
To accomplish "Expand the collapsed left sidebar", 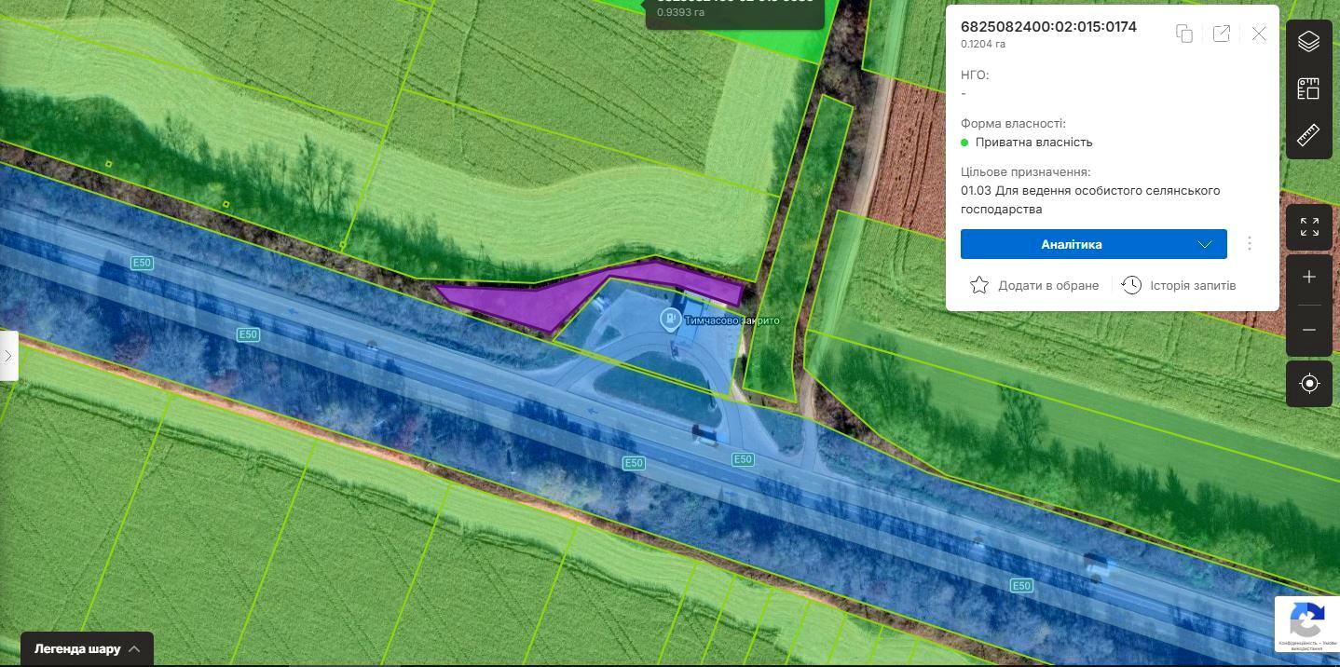I will [x=8, y=355].
